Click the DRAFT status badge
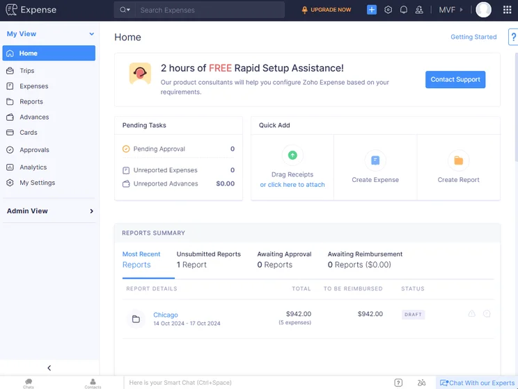518x389 pixels. (413, 315)
